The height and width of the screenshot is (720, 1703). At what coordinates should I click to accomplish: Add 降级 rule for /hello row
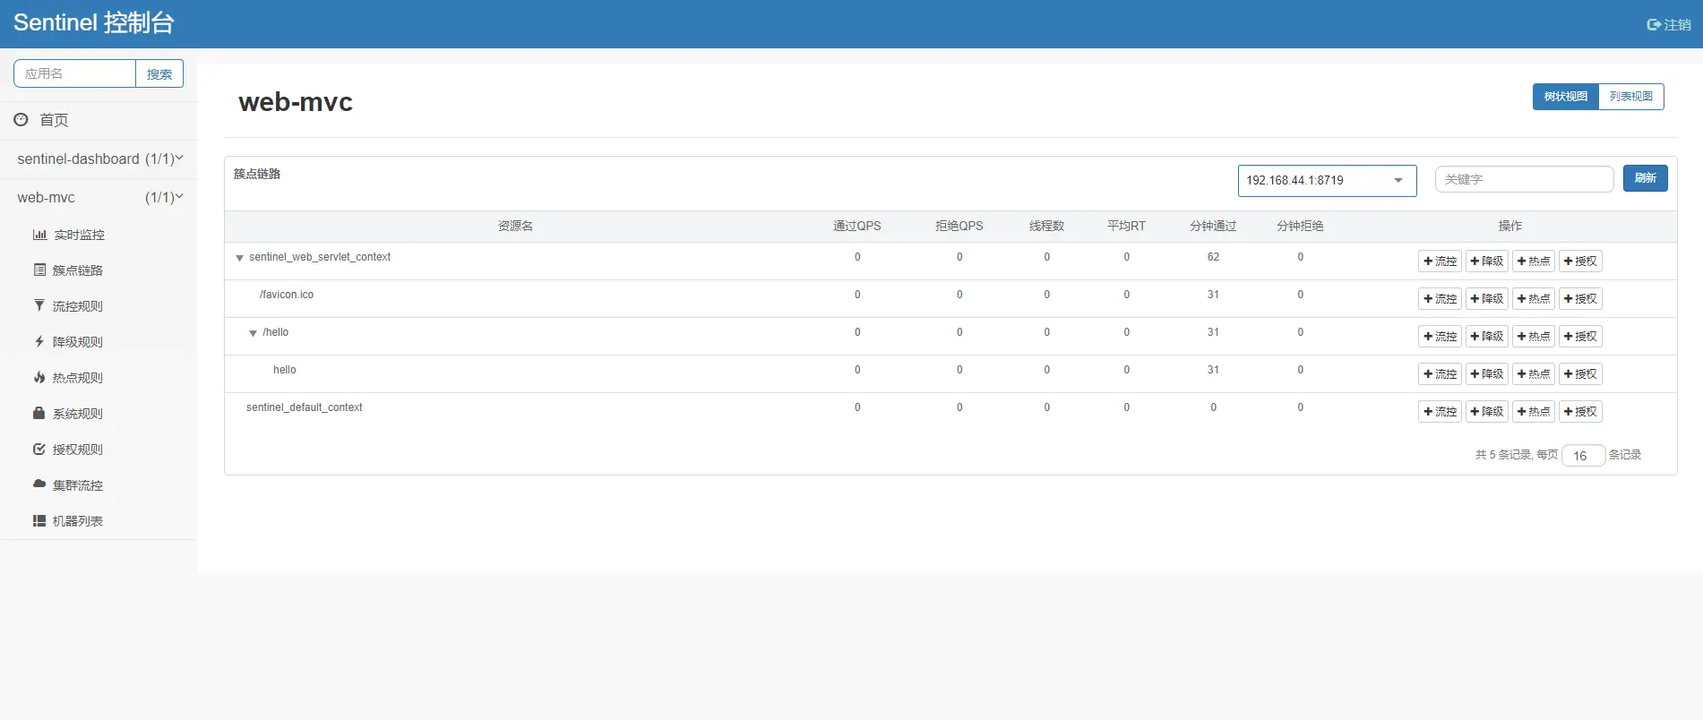[1486, 337]
